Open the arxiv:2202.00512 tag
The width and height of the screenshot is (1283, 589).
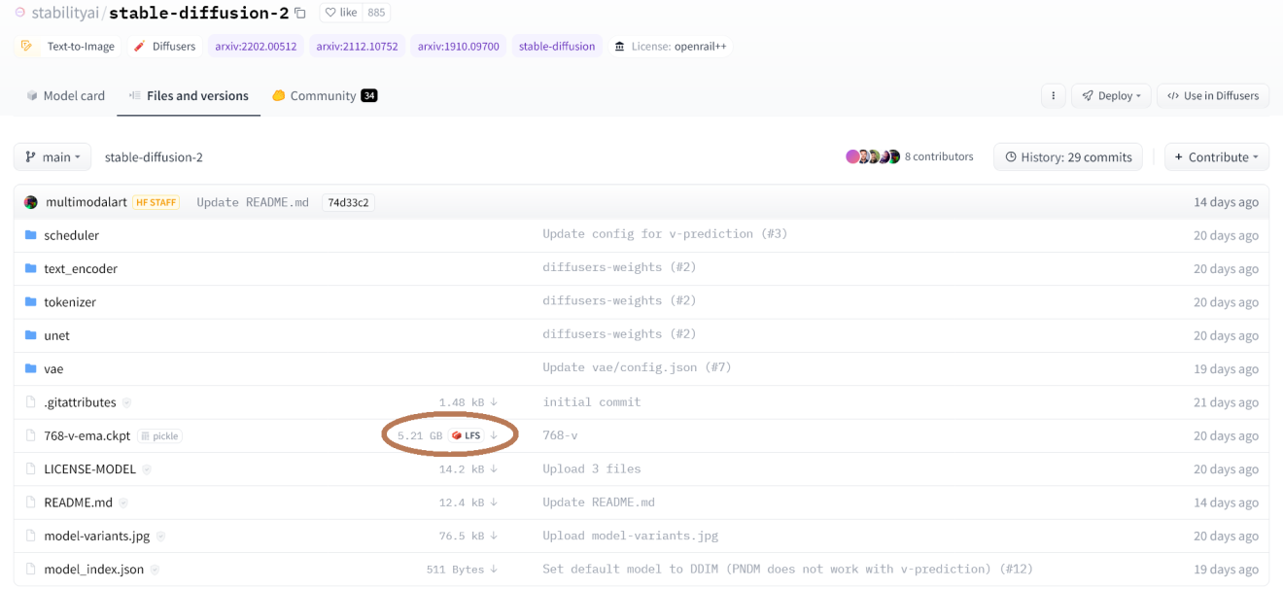(256, 46)
